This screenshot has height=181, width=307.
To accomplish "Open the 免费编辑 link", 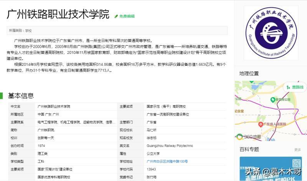I will point(127,16).
